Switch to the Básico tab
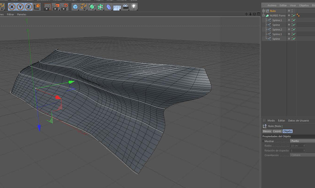 pos(267,131)
